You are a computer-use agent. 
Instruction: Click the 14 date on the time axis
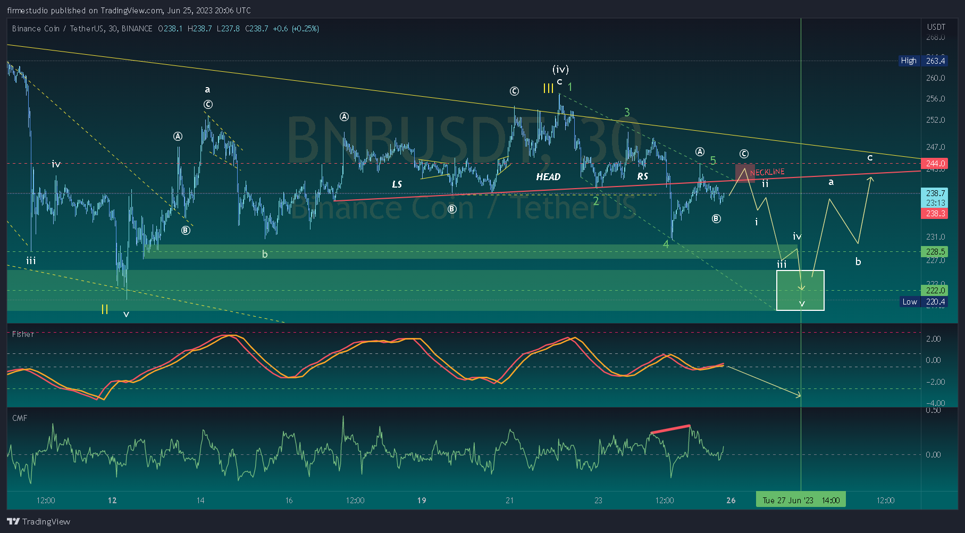click(x=200, y=500)
